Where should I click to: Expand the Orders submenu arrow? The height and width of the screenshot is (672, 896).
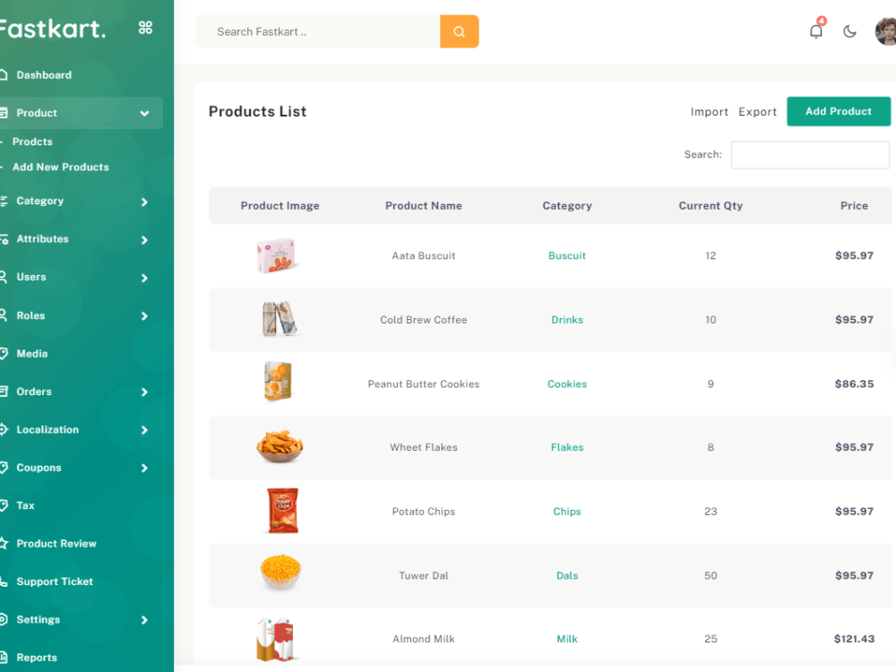coord(144,392)
